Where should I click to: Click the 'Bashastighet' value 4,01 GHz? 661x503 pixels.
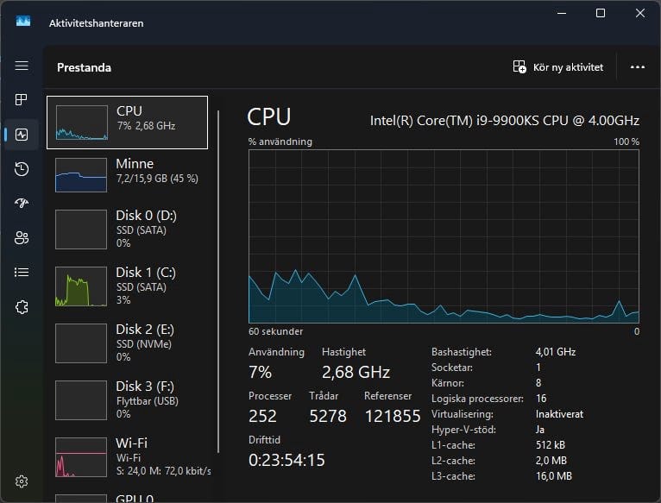(556, 352)
